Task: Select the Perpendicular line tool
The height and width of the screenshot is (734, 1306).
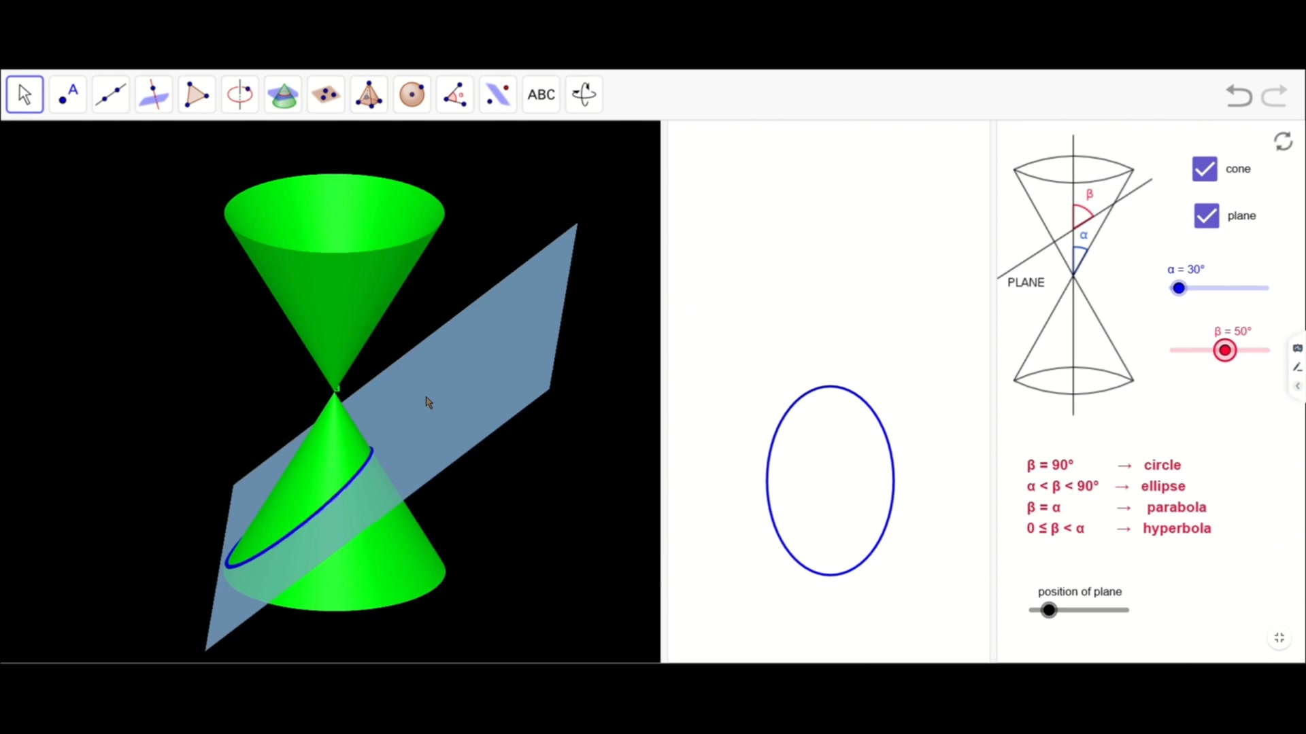Action: 154,94
